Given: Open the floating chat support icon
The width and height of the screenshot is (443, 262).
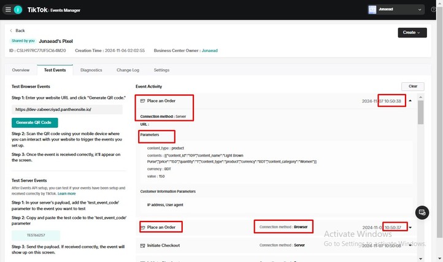Looking at the screenshot, I should 422,212.
